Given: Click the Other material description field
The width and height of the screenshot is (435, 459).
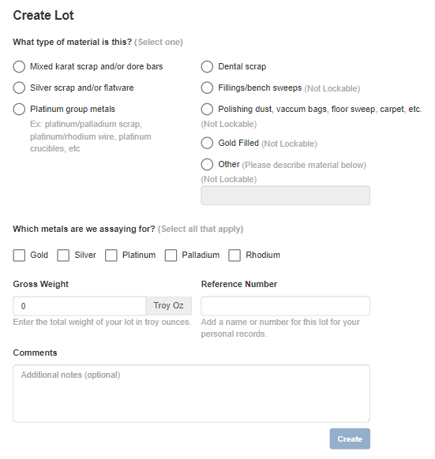Looking at the screenshot, I should tap(285, 196).
